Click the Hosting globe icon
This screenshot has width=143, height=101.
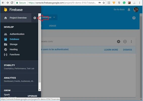coord(6,49)
